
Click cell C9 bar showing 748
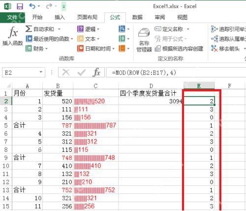(95, 158)
